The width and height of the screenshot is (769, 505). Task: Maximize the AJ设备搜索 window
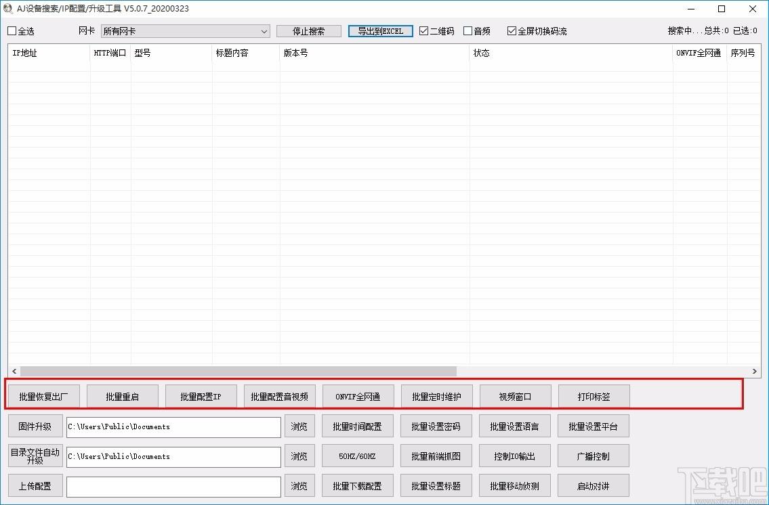click(722, 9)
